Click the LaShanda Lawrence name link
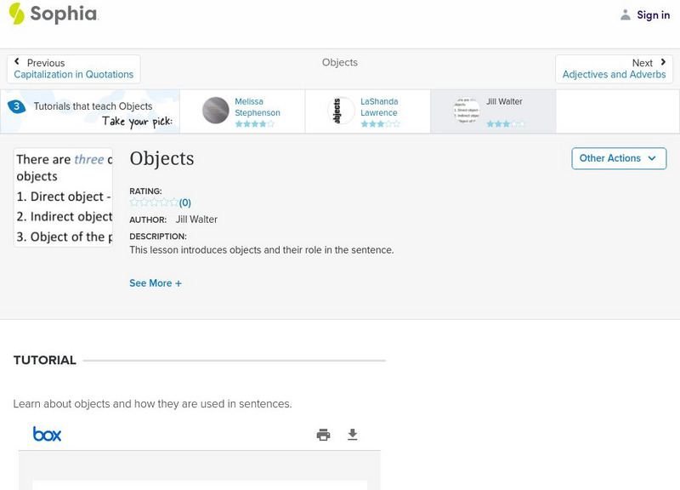680x490 pixels. point(379,107)
